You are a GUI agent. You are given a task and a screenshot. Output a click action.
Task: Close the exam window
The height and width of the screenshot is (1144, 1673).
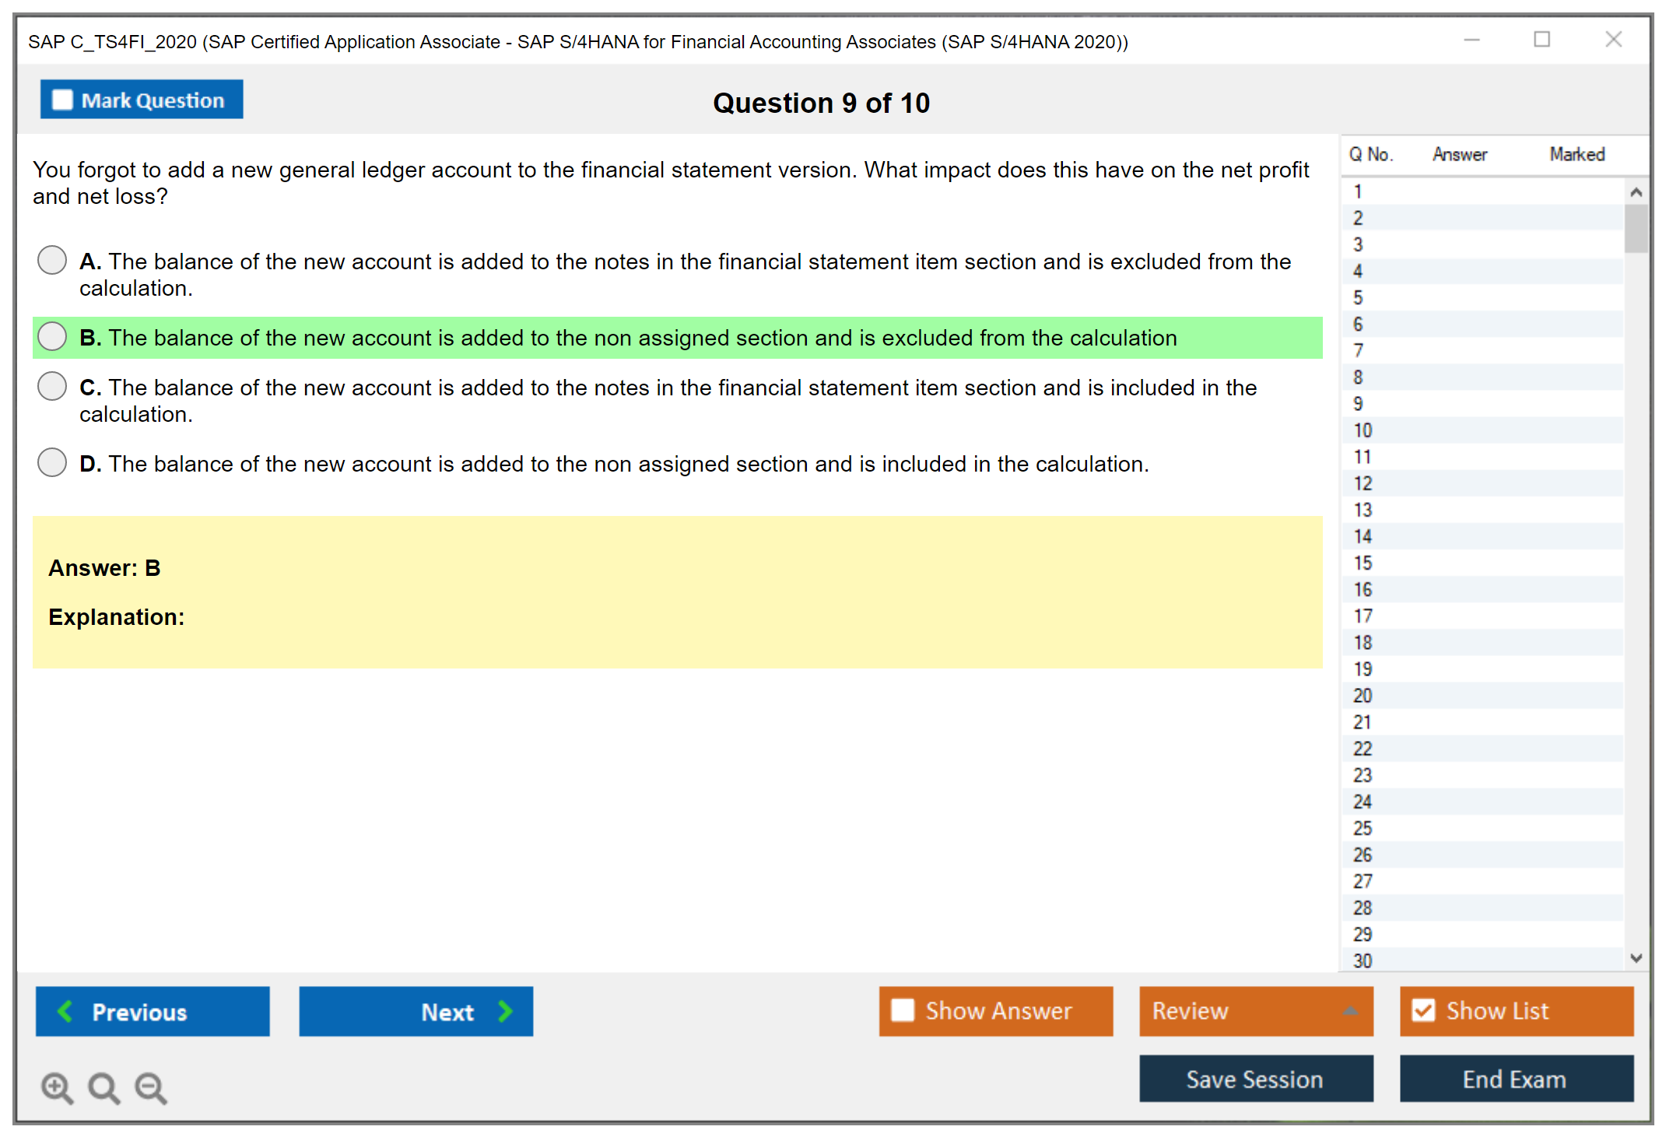[1613, 40]
